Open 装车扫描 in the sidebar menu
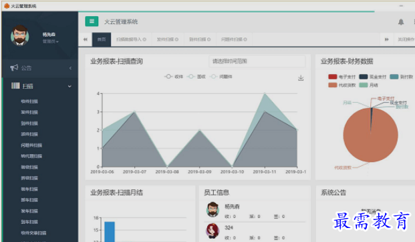Viewport: 415px width, 242px height. (x=29, y=189)
